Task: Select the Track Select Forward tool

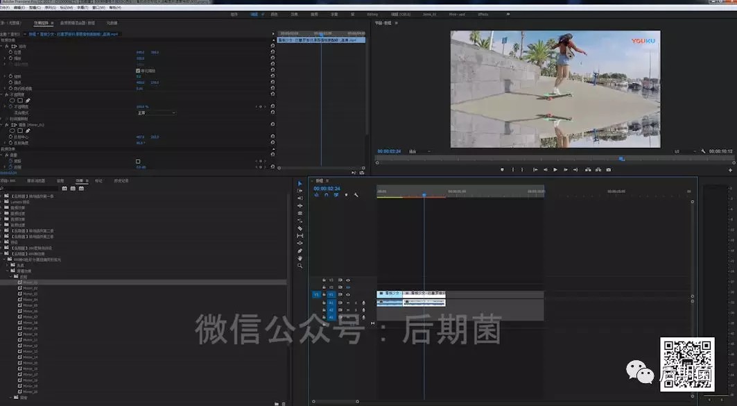Action: [x=300, y=191]
